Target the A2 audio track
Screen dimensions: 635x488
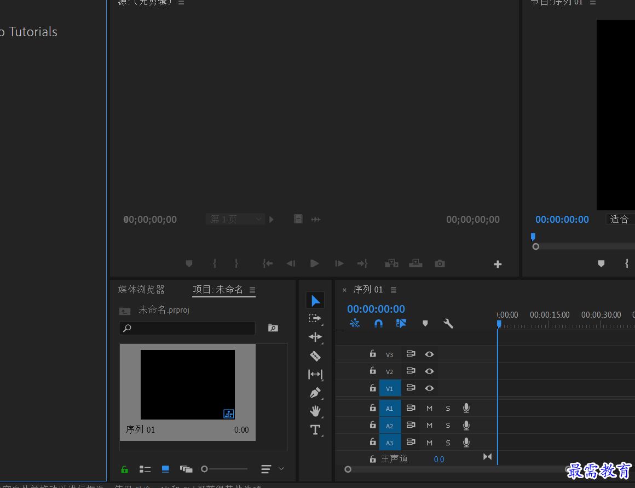(x=390, y=426)
